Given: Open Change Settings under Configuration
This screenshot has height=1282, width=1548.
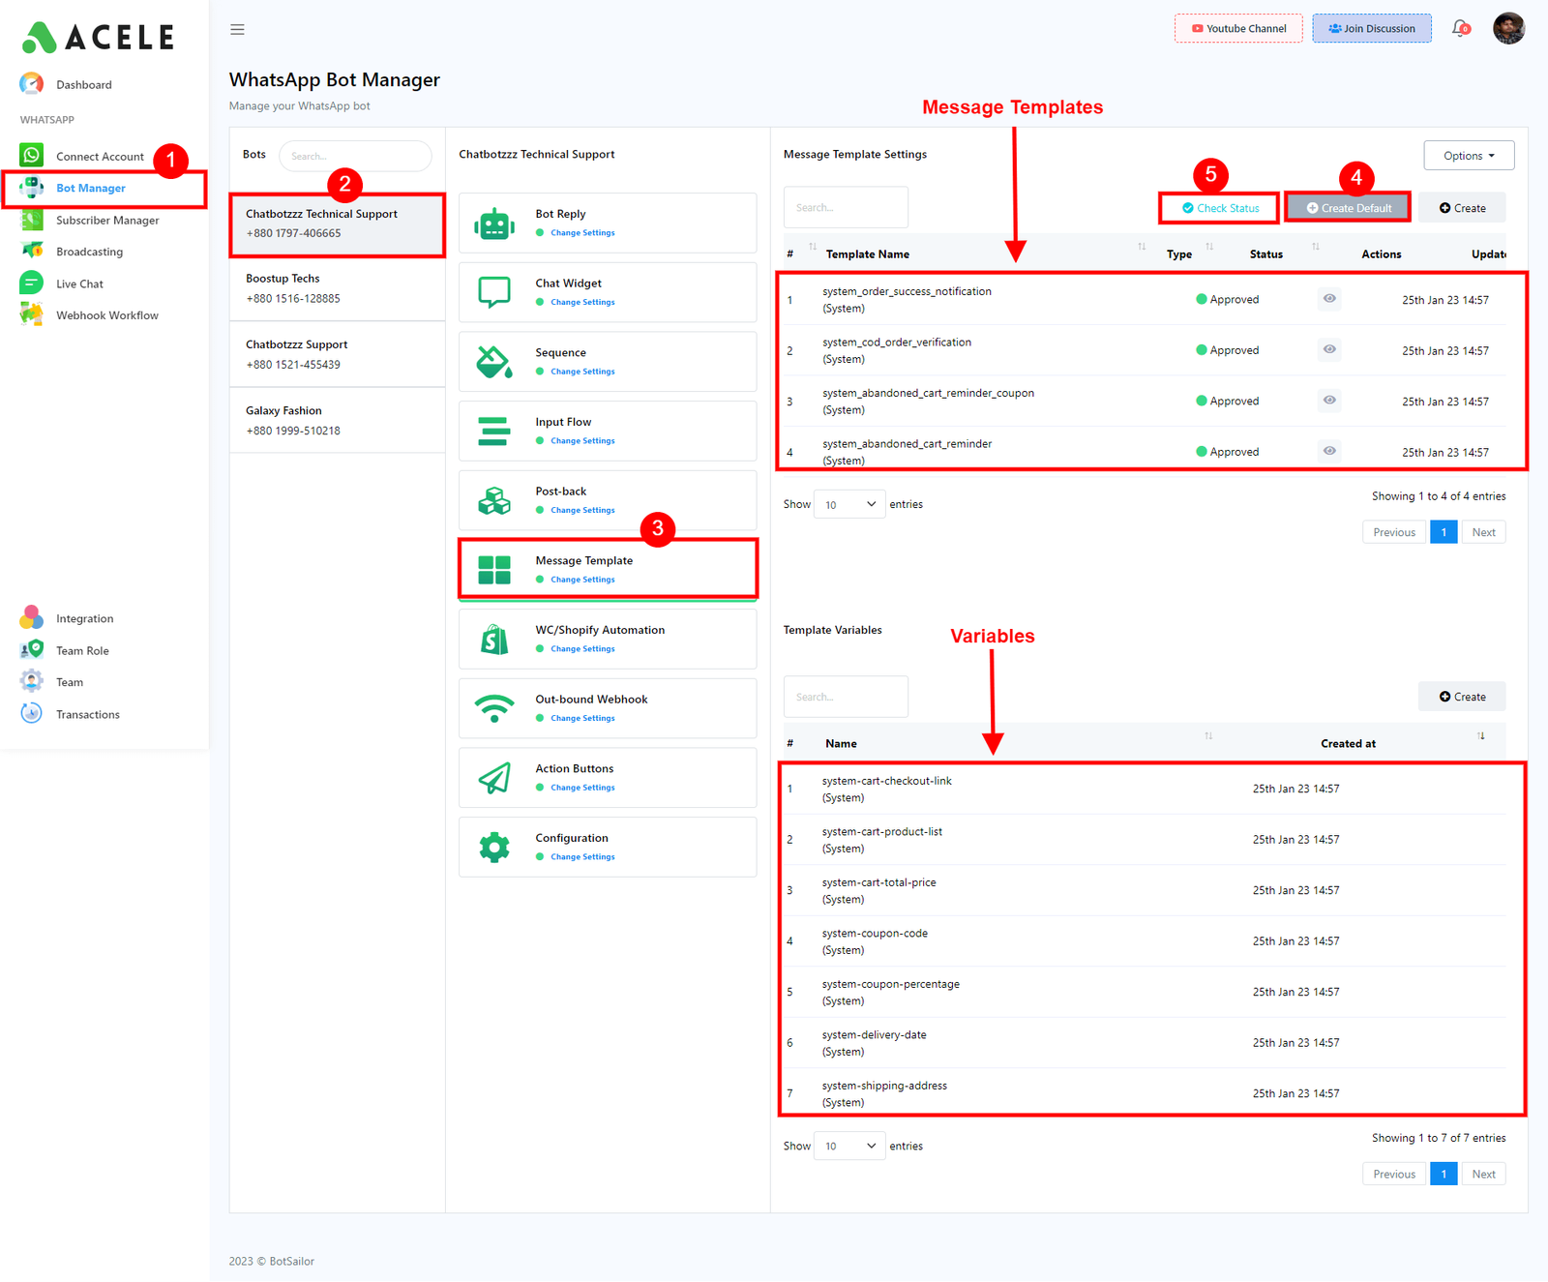Looking at the screenshot, I should click(x=582, y=857).
